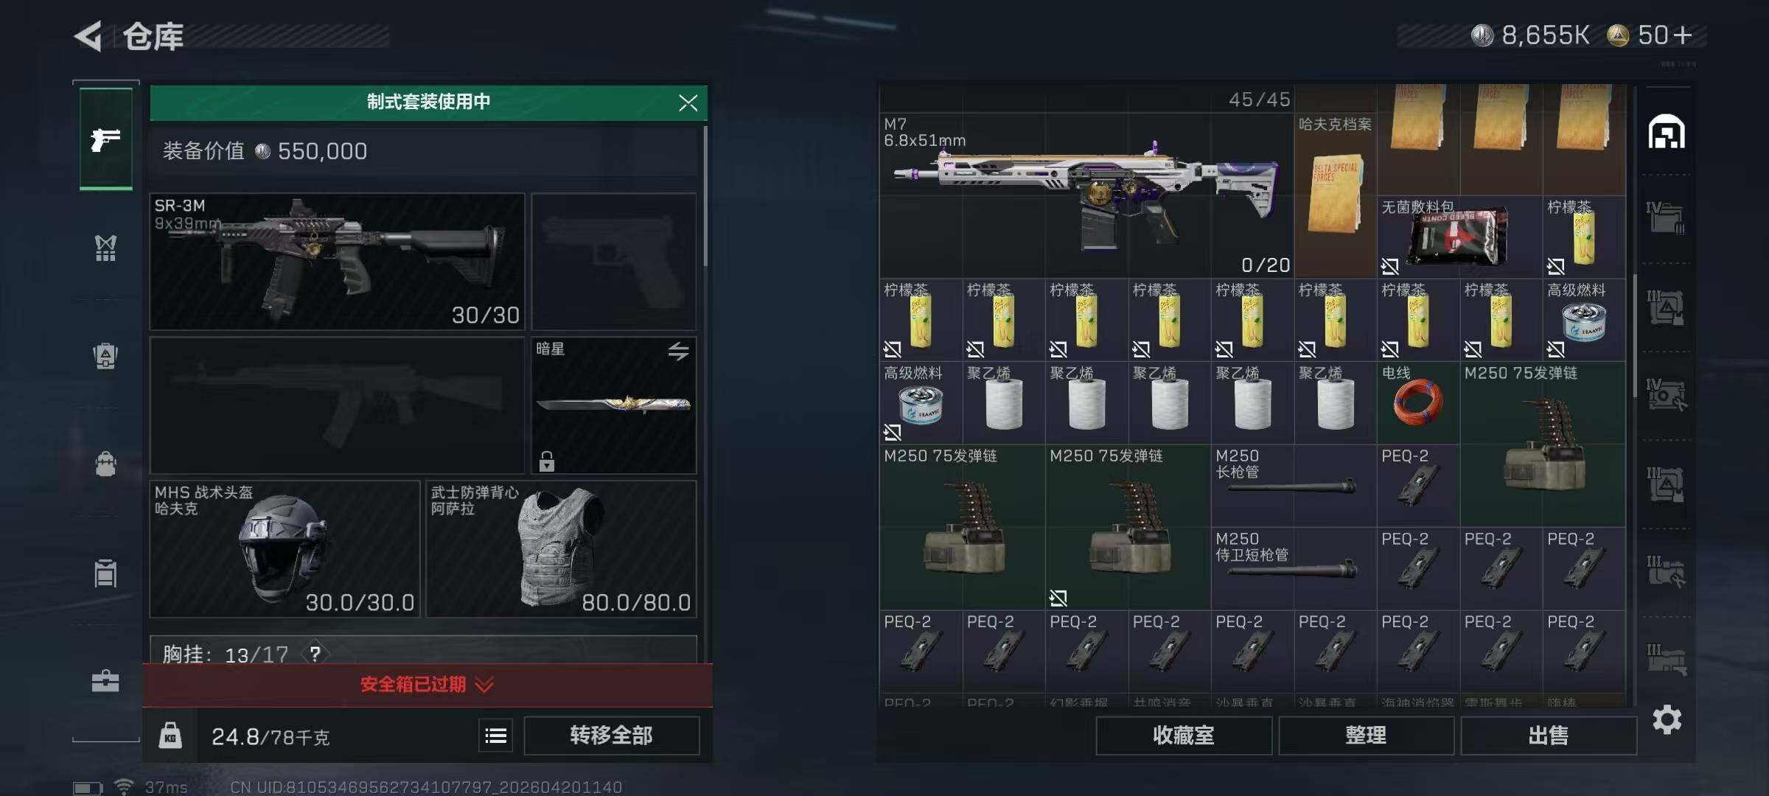Select the weapons pistol tab in left sidebar
The image size is (1769, 796).
pyautogui.click(x=106, y=139)
